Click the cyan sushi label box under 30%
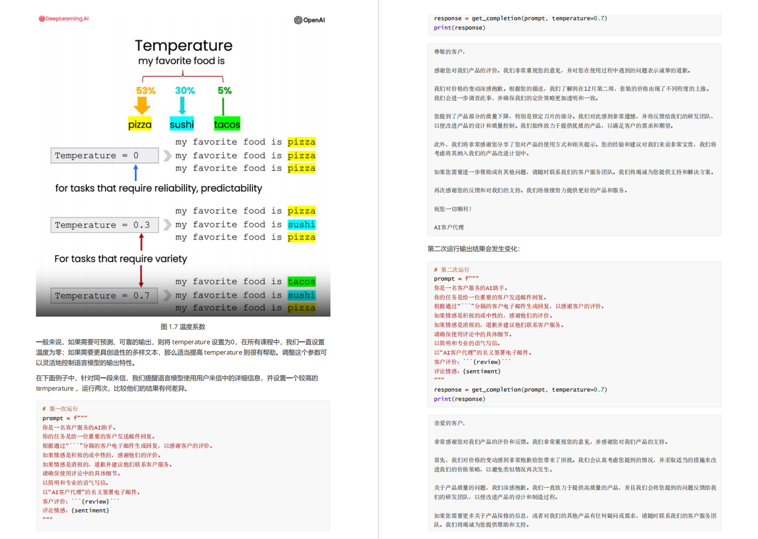Viewport: 758px width, 539px height. coord(182,124)
